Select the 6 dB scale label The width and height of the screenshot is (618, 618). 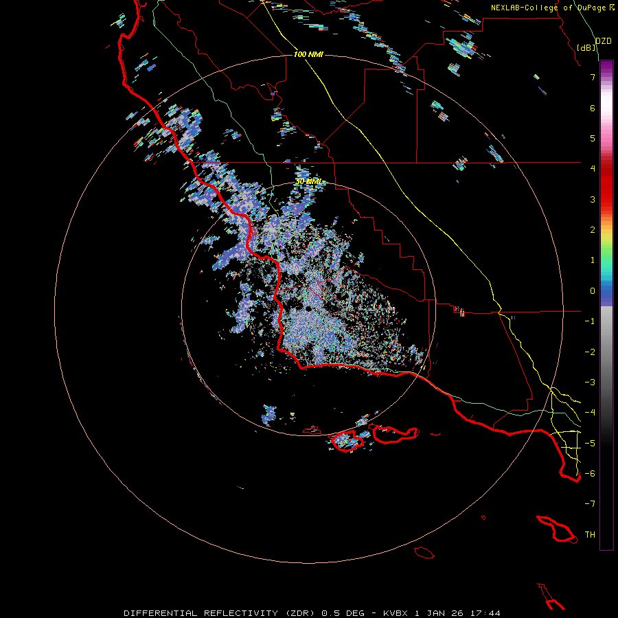593,108
